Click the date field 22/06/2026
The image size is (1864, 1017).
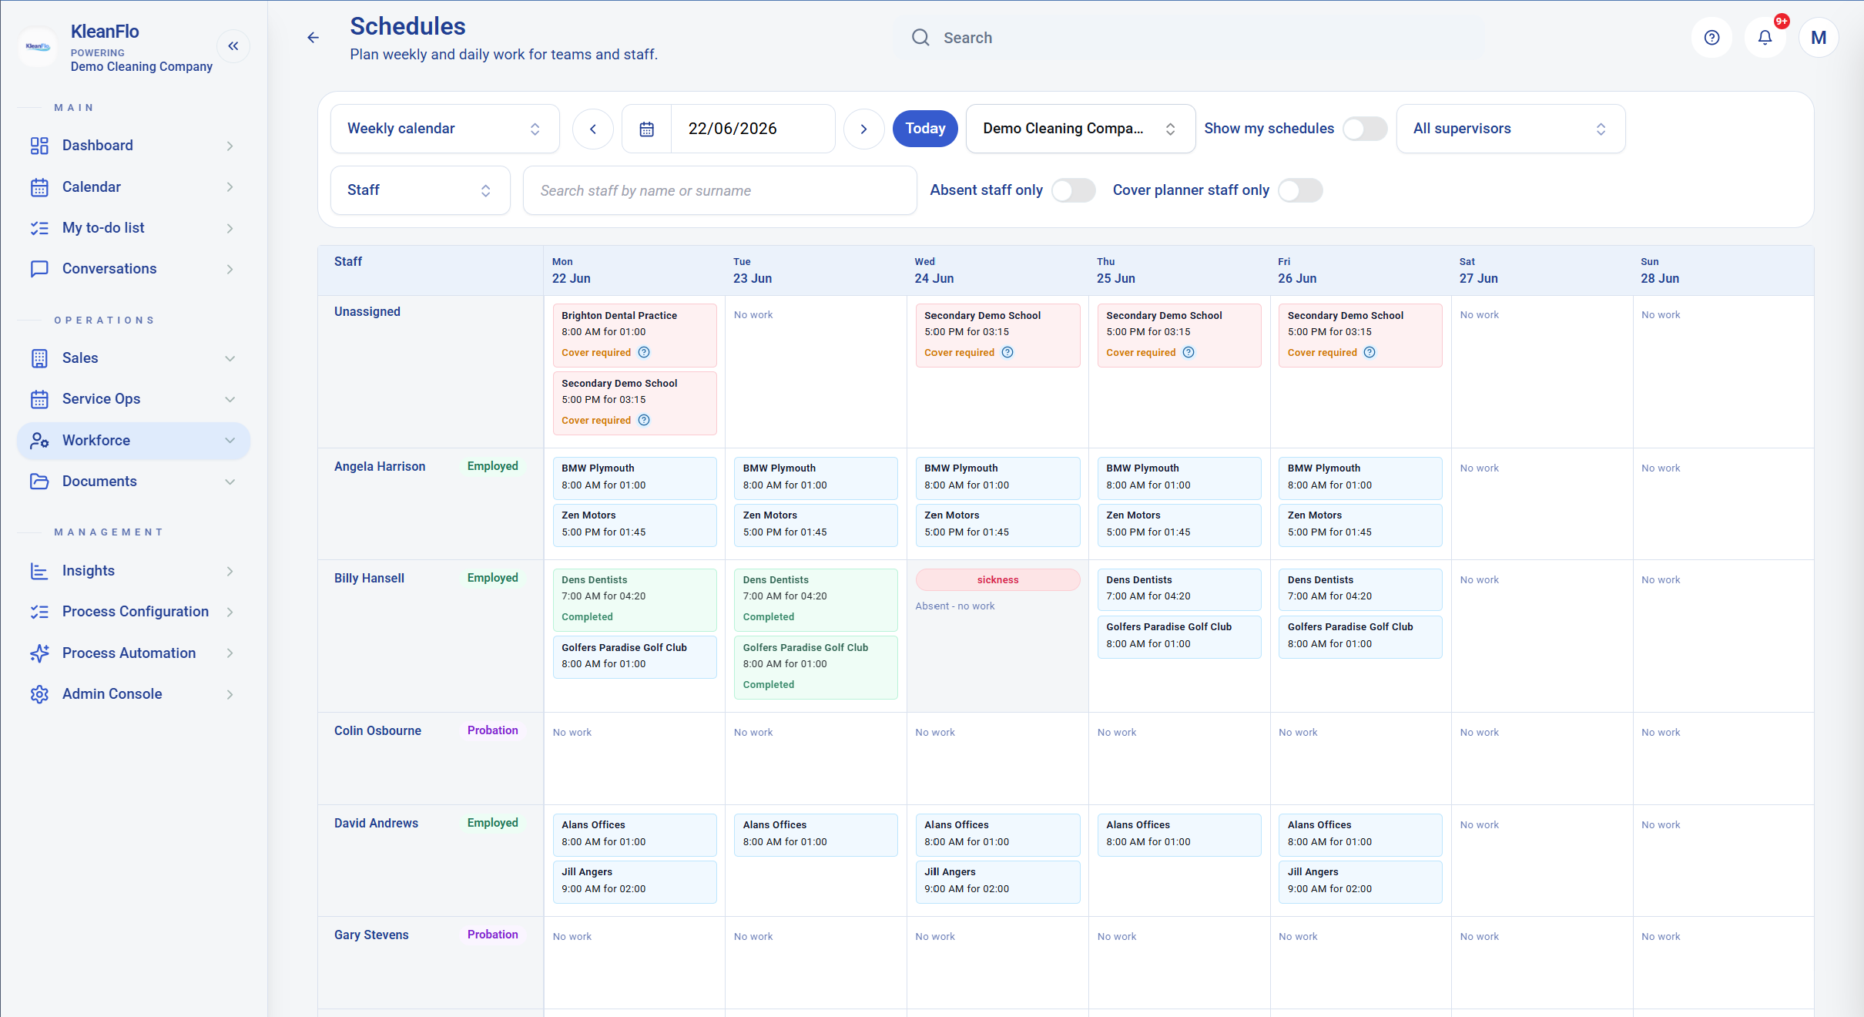[752, 129]
